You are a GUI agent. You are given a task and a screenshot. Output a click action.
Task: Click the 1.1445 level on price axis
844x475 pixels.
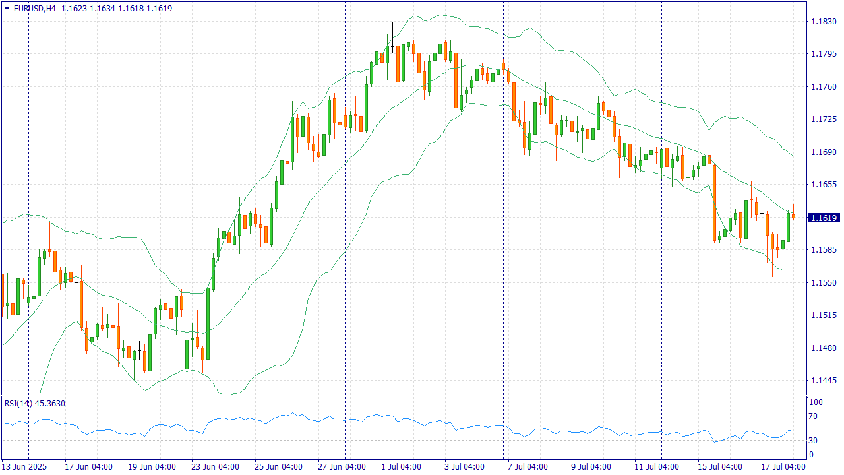822,380
